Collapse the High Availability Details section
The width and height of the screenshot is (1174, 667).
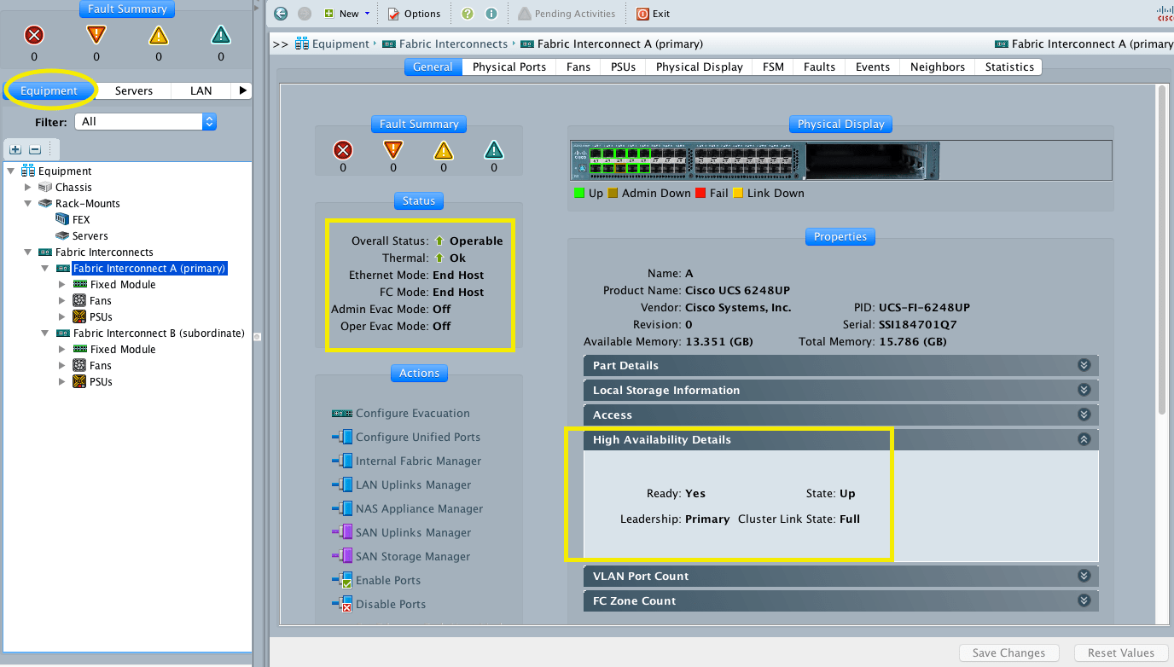[x=1084, y=440]
